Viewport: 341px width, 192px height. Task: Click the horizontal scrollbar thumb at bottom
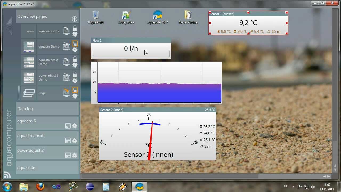point(169,176)
